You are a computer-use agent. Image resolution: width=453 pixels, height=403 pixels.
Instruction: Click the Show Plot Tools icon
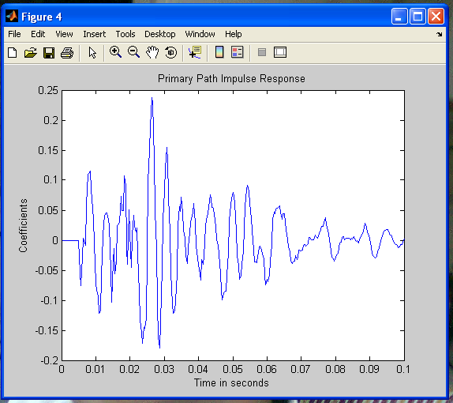(x=280, y=52)
